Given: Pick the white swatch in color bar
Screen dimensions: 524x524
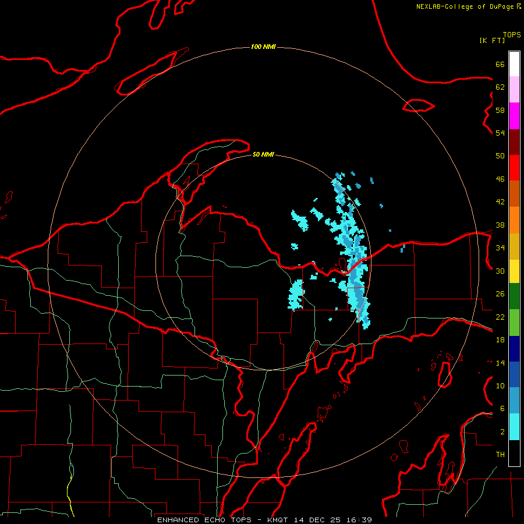Looking at the screenshot, I should click(x=514, y=64).
